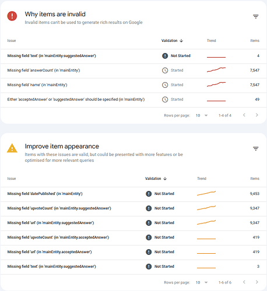This screenshot has height=291, width=267.
Task: Sort invalid items by Validation column arrow
Action: tap(181, 41)
